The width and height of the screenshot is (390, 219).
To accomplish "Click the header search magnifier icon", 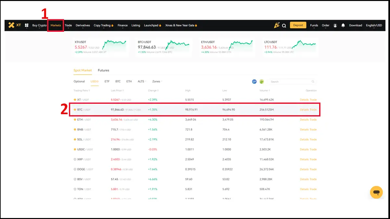I will [x=284, y=26].
